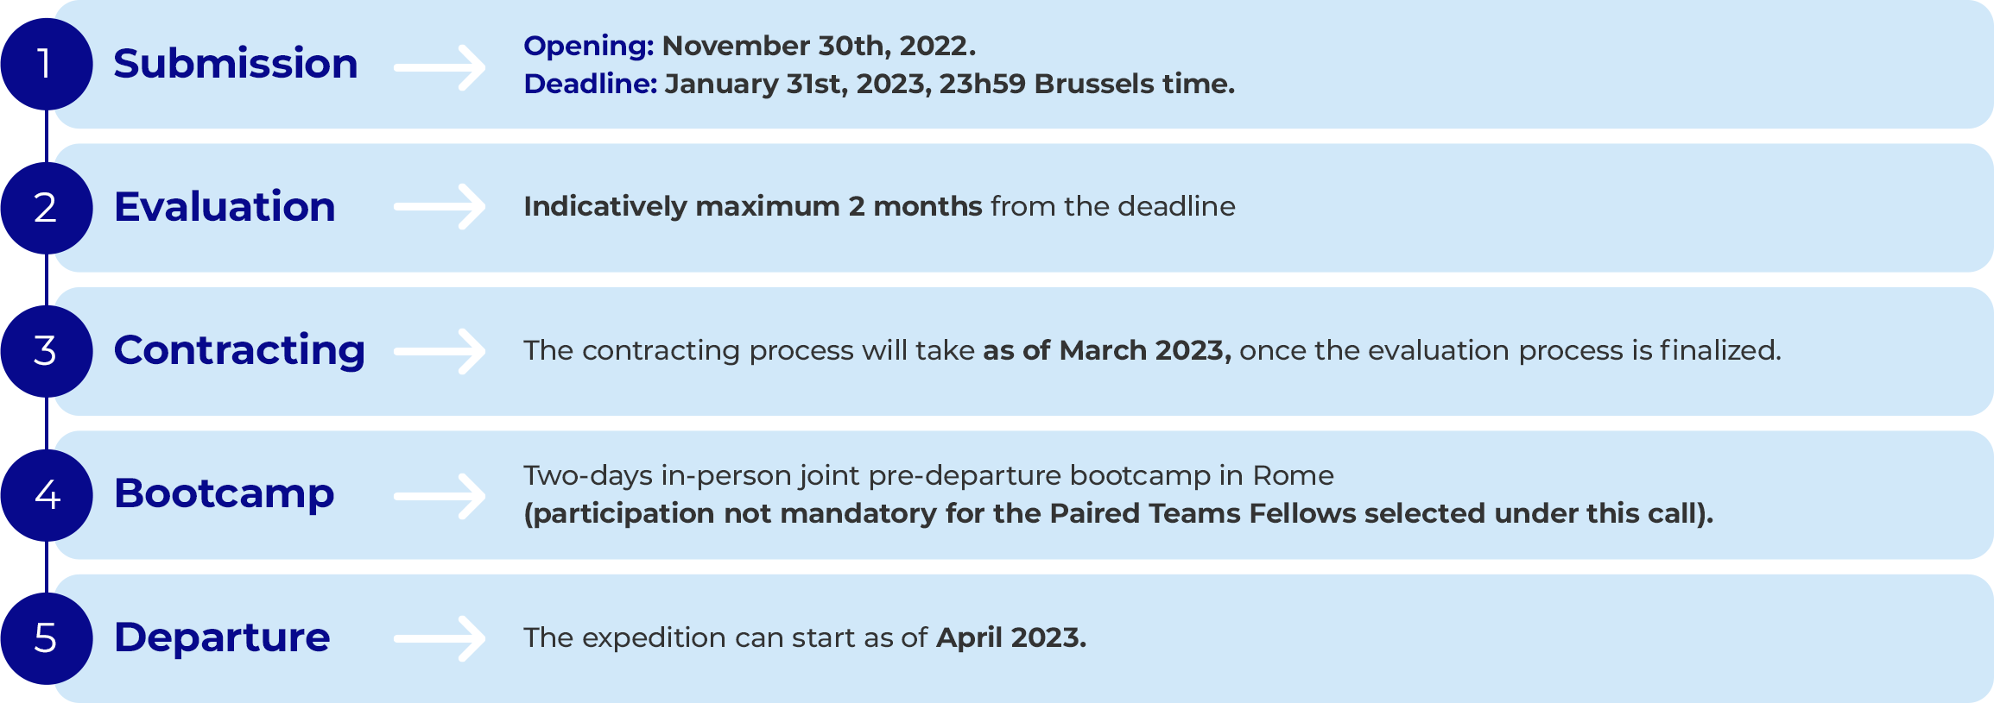
Task: Click the step 3 number circle
Action: [47, 351]
